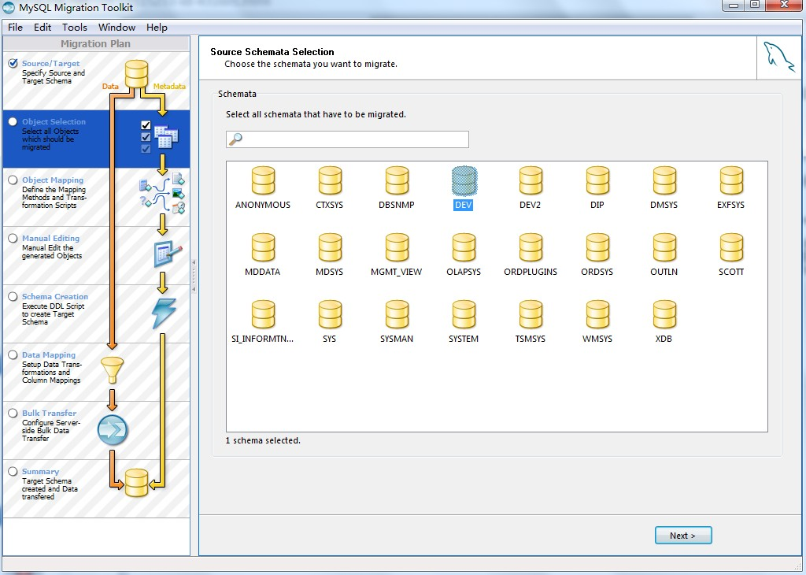Click the Source/Target step title

51,63
